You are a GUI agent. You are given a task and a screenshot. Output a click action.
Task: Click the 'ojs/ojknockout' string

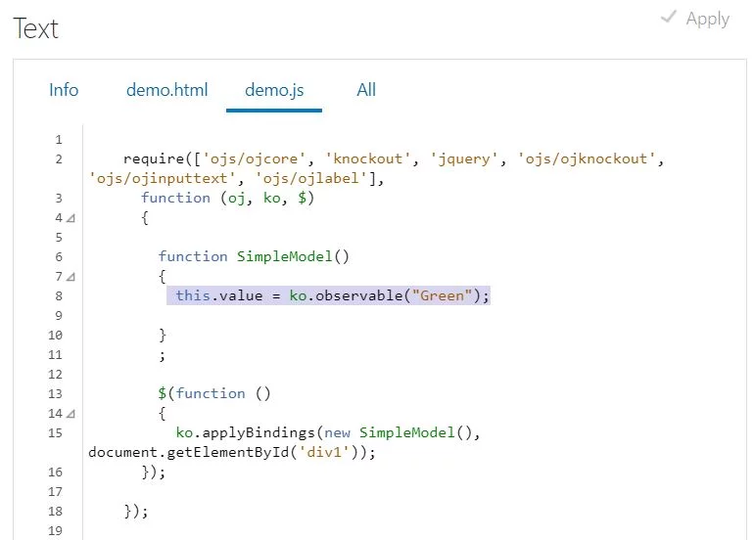587,158
